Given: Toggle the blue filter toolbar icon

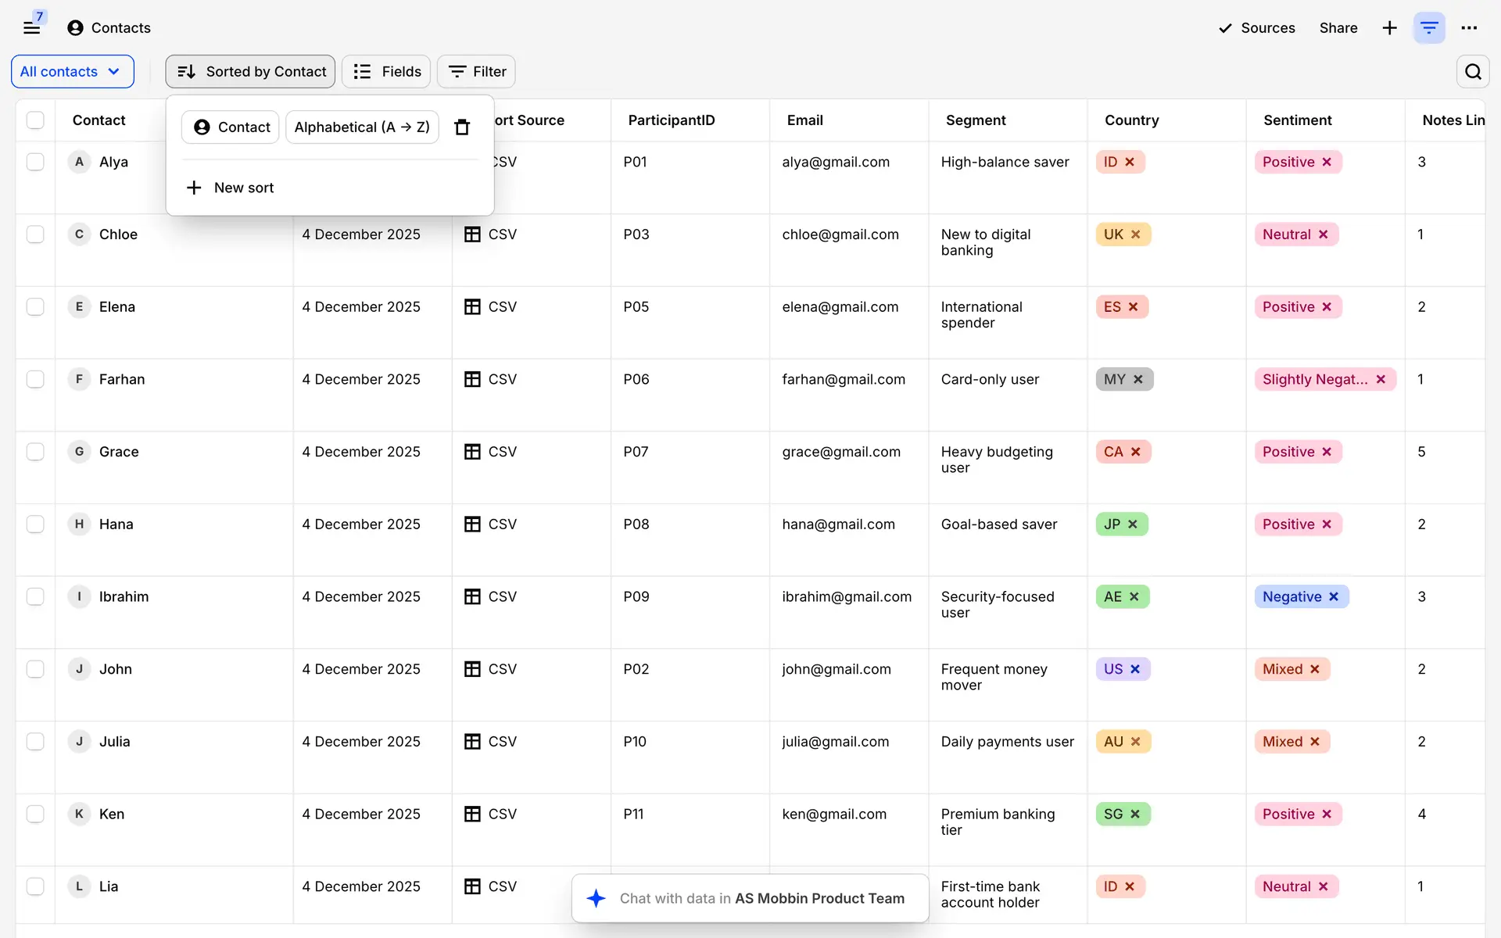Looking at the screenshot, I should tap(1429, 28).
